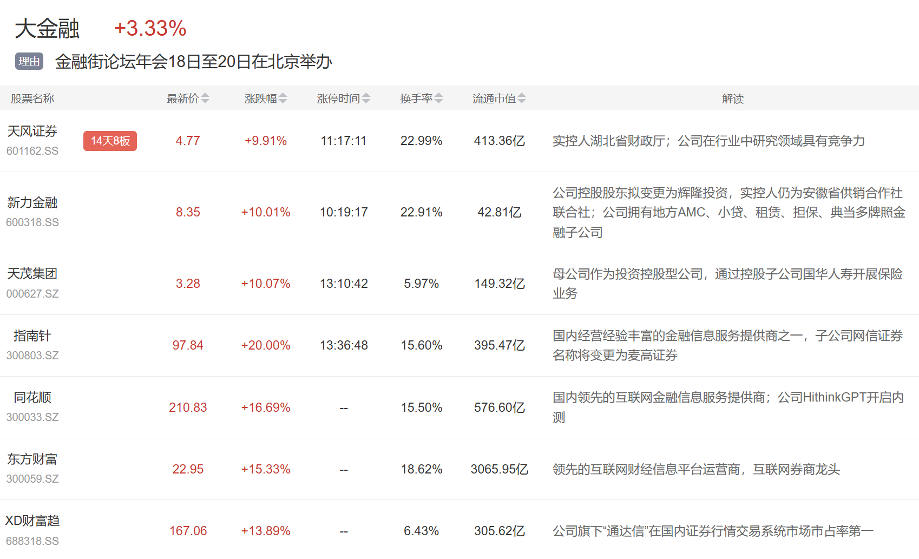The width and height of the screenshot is (919, 559).
Task: Open 东方财富 stock page
Action: pyautogui.click(x=32, y=459)
